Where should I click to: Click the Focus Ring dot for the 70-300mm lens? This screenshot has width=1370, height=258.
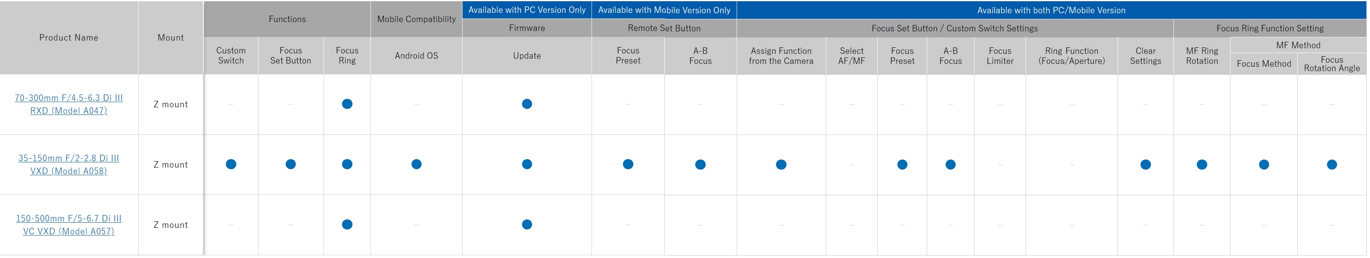[x=347, y=104]
